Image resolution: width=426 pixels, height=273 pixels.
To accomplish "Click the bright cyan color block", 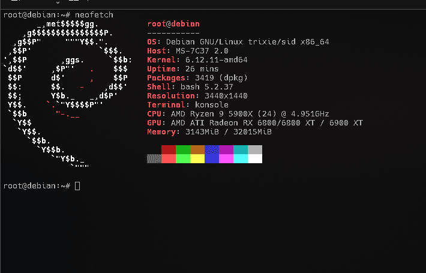I will click(x=241, y=158).
